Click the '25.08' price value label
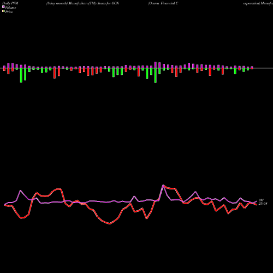 263,204
